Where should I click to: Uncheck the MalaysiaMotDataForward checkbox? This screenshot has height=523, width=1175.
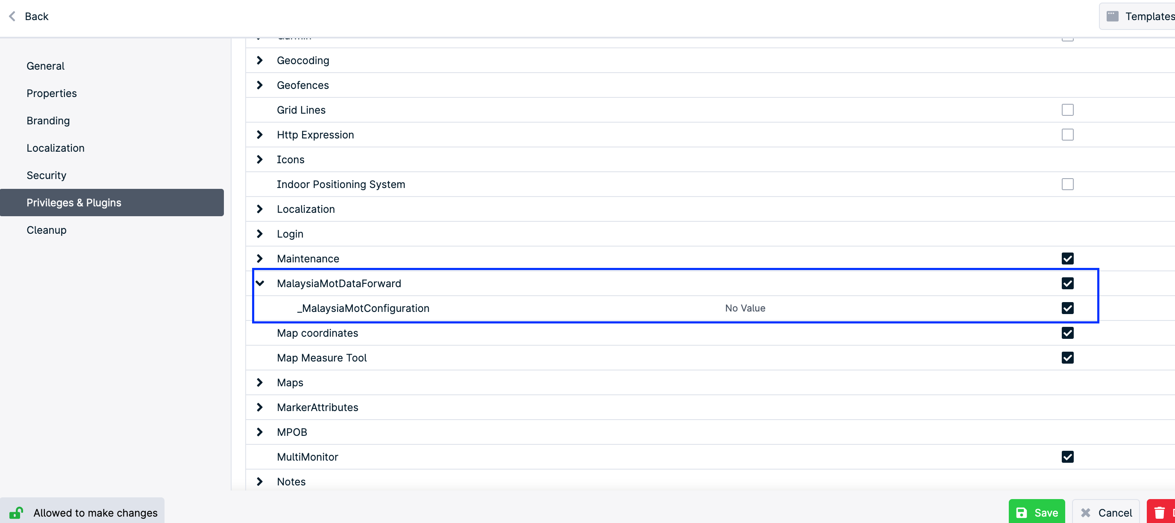(1067, 283)
